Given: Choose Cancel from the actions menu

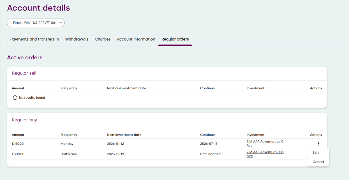Looking at the screenshot, I should tap(318, 162).
